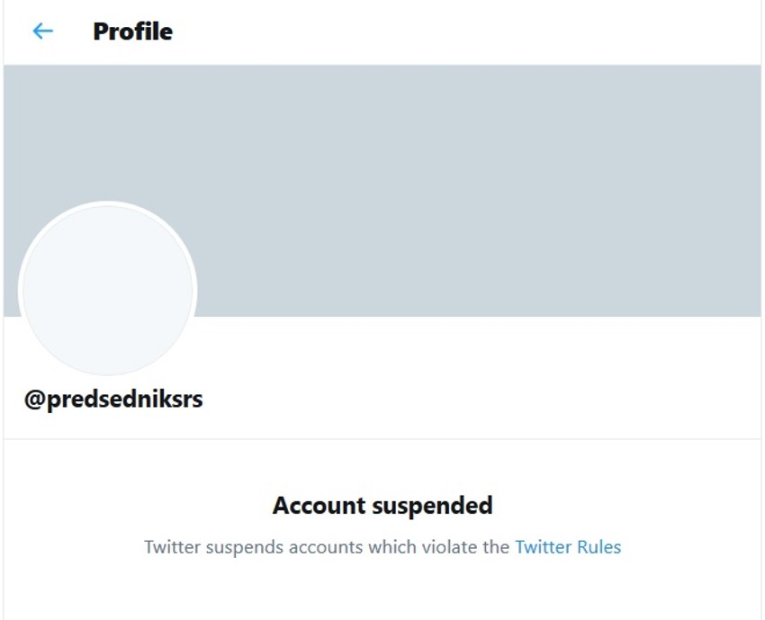Click the "@" symbol in the handle

tap(34, 399)
